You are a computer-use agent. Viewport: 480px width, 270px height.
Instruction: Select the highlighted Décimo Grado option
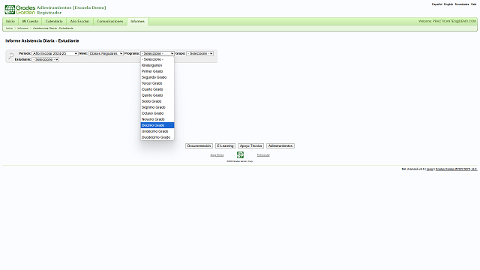pos(157,125)
